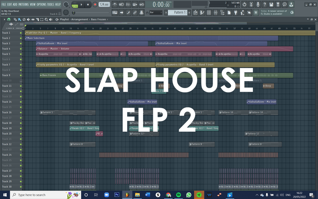The image size is (318, 199).
Task: Enable auto-scroll arrow button
Action: pos(121,13)
